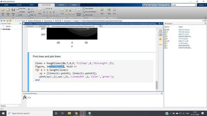Add a new editor tab with plus
Screen dimensions: 207x116
[101, 26]
